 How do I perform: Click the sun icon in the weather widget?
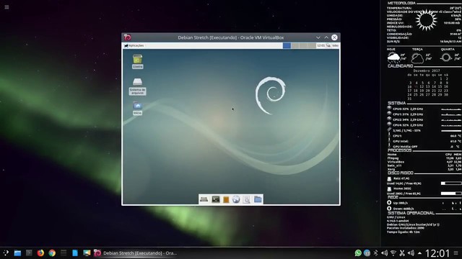426,20
